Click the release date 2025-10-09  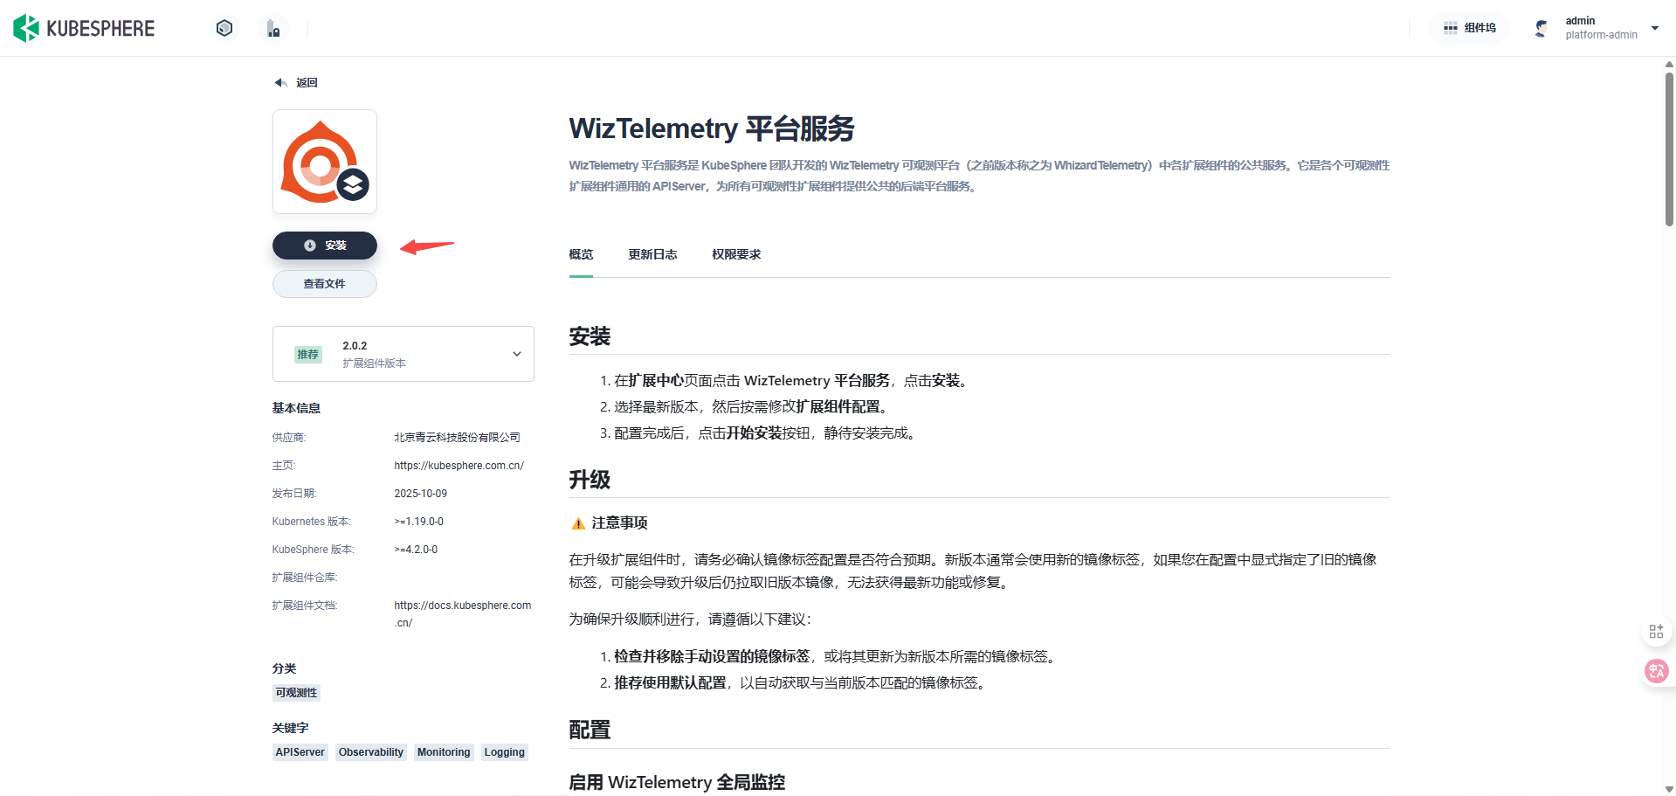point(420,494)
